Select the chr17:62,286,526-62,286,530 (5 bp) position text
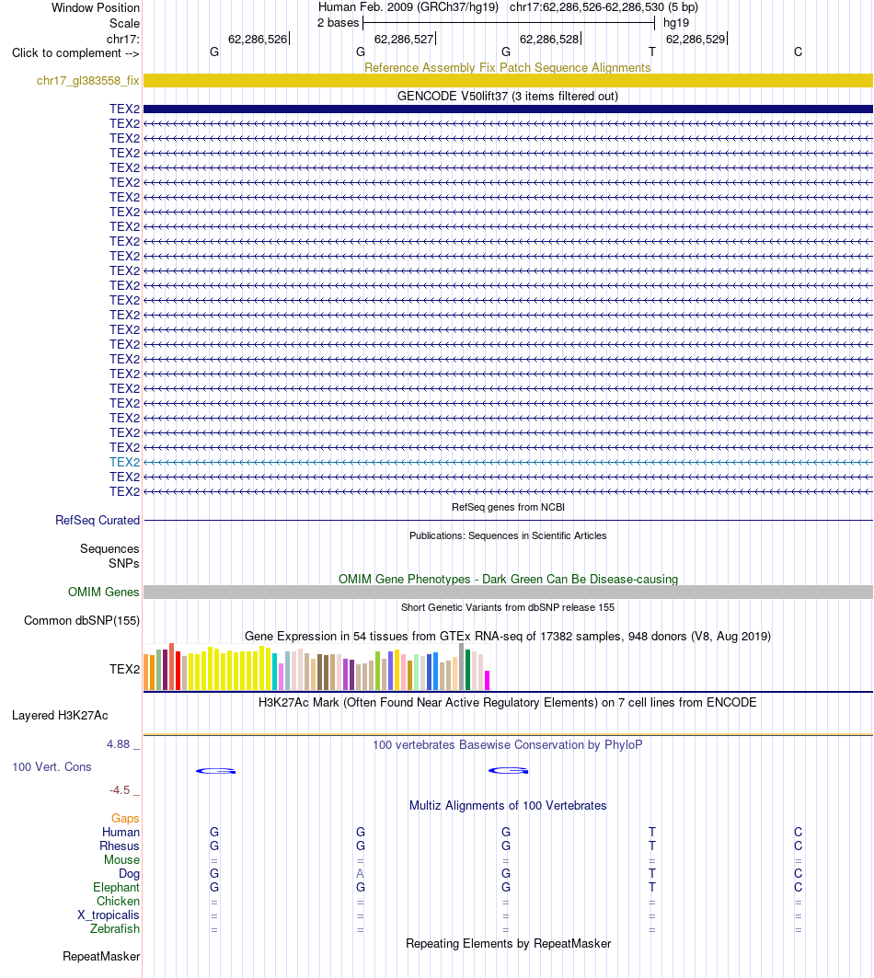 (x=604, y=6)
